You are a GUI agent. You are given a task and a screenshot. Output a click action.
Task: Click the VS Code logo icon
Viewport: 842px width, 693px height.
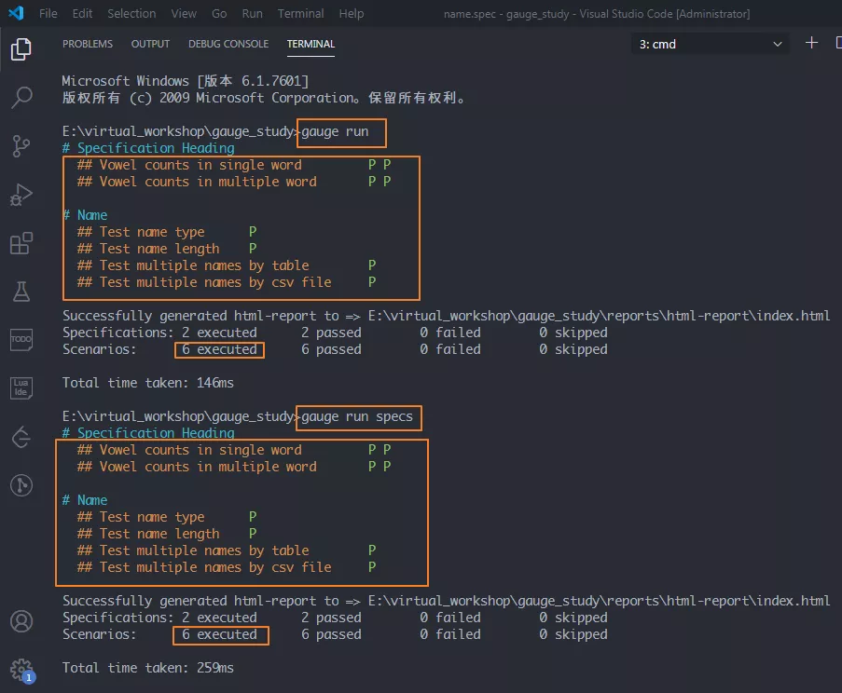[16, 13]
